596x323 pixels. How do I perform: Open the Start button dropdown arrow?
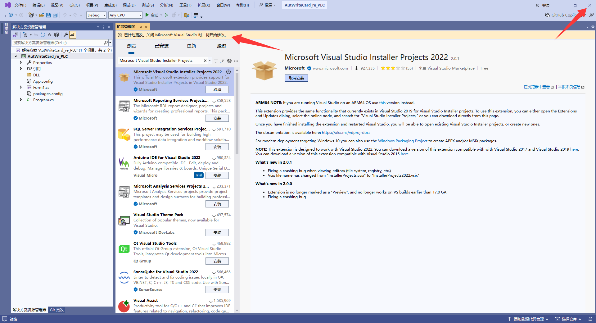161,15
